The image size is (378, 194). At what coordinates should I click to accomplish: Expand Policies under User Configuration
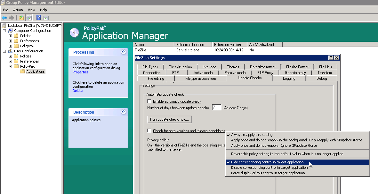pyautogui.click(x=10, y=56)
